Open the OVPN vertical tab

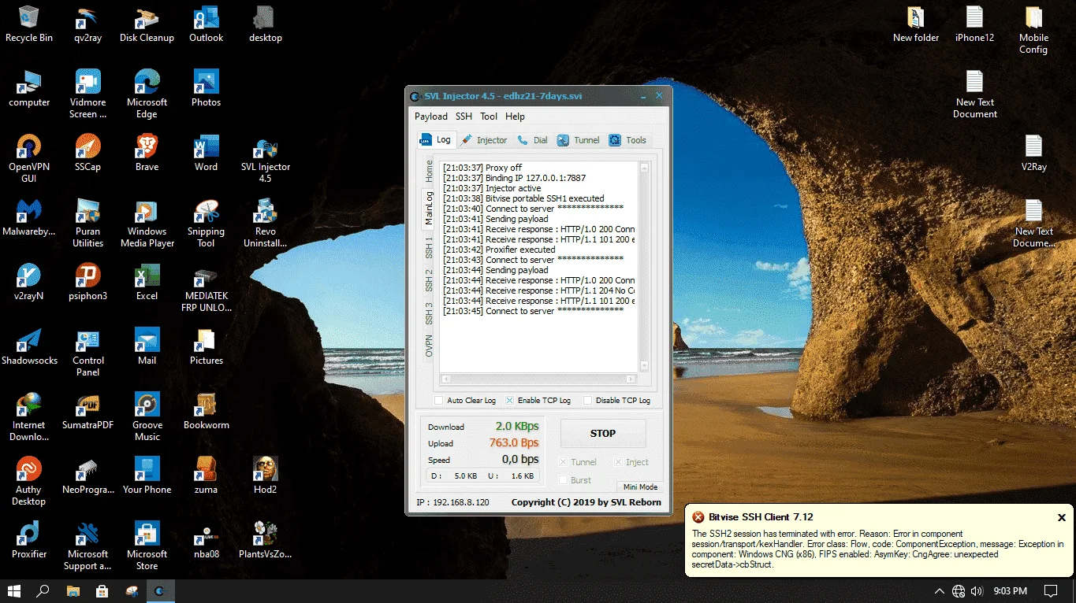coord(429,346)
